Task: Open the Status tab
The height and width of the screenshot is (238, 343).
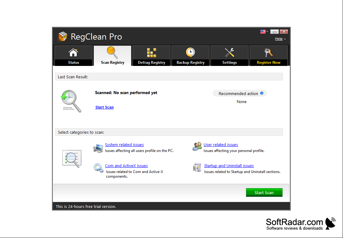Action: (73, 56)
